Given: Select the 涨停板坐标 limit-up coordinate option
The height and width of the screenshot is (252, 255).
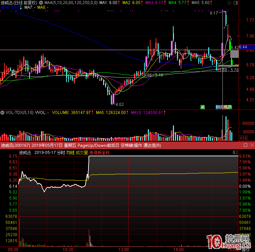Looking at the screenshot, I should point(100,153).
